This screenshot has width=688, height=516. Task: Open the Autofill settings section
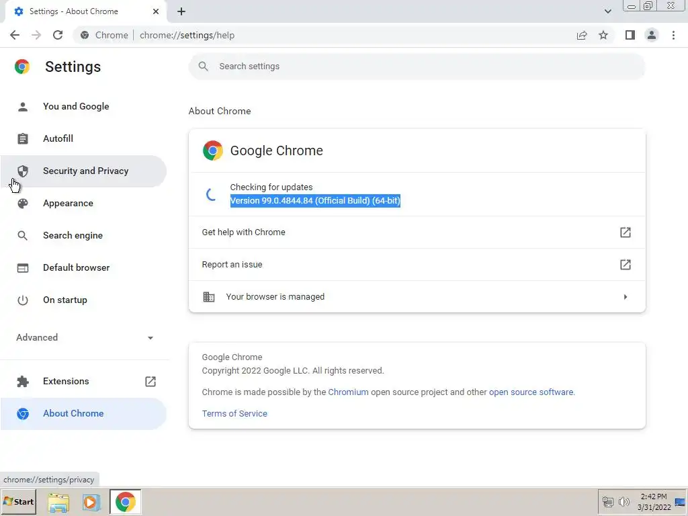(x=83, y=138)
